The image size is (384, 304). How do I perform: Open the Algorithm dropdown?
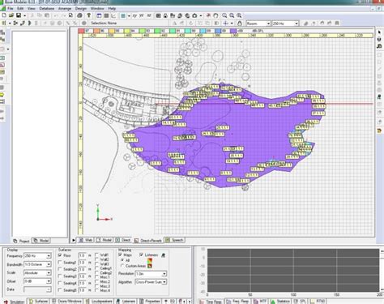(x=151, y=282)
